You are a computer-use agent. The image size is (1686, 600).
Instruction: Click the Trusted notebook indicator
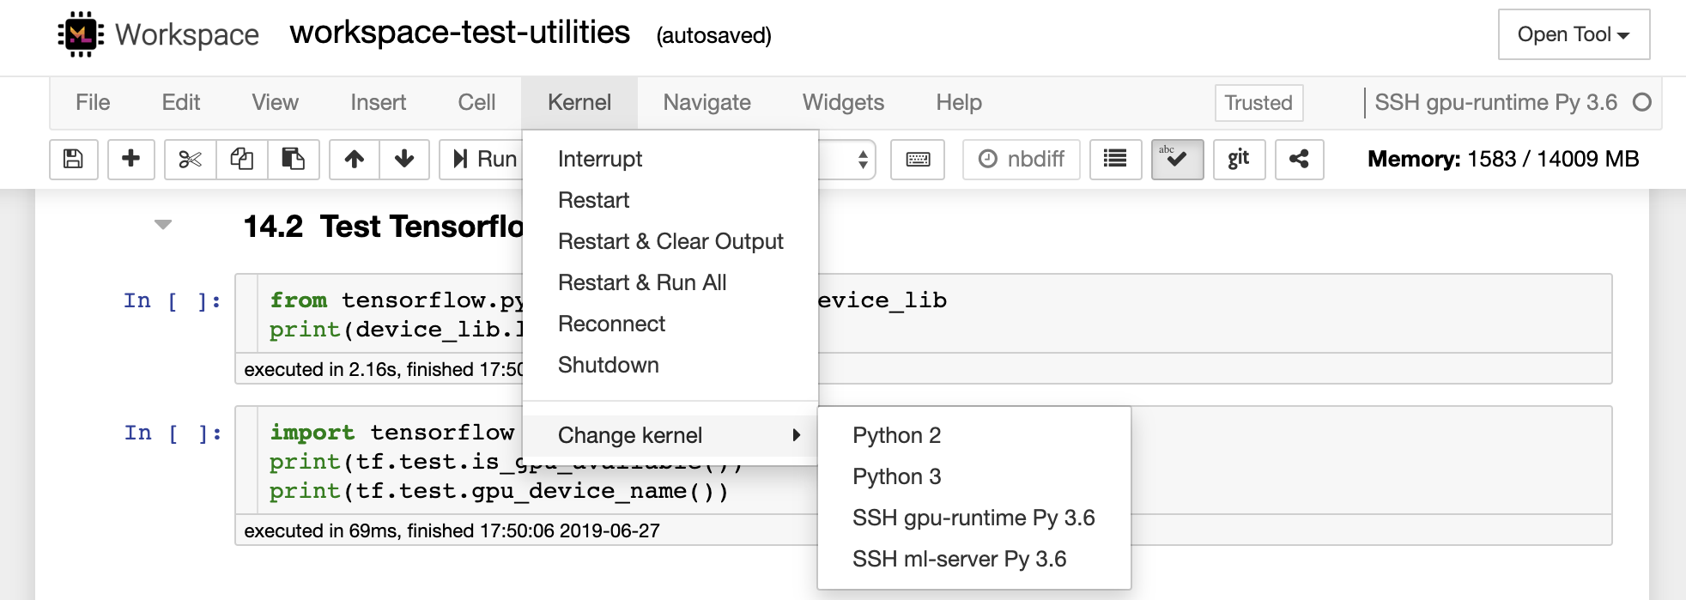click(1258, 103)
